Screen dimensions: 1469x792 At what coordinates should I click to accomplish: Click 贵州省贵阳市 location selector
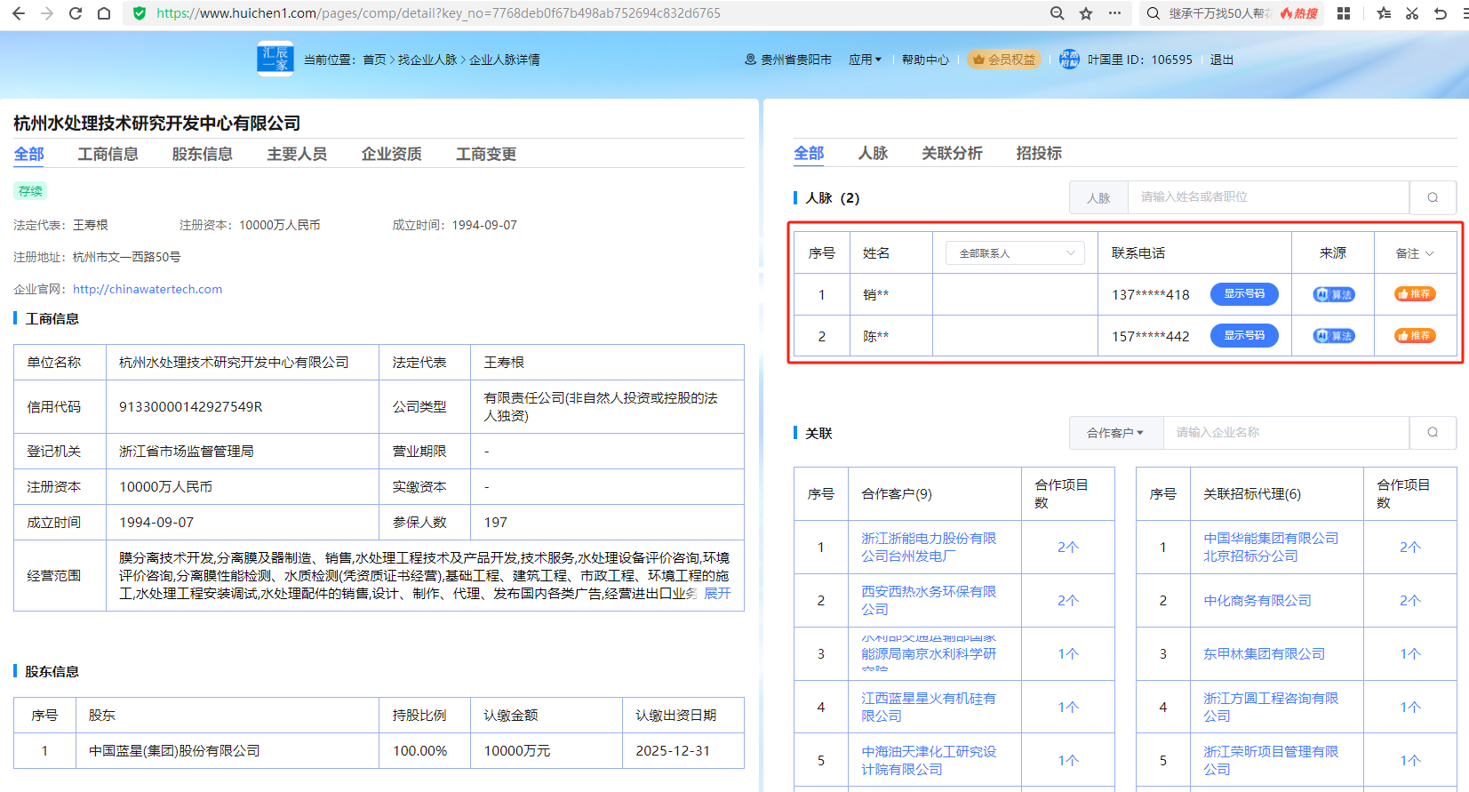[x=788, y=60]
